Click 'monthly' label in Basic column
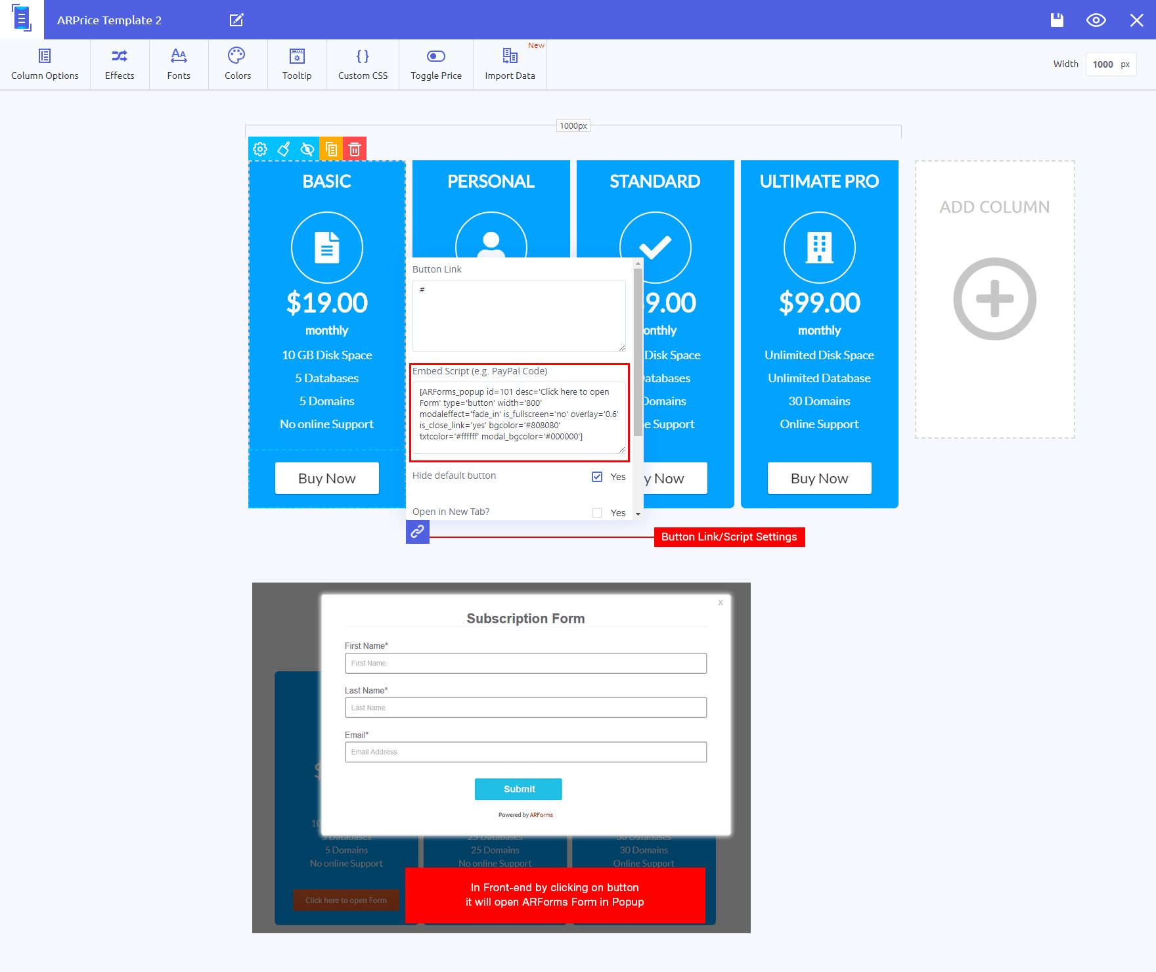1156x972 pixels. click(x=327, y=330)
